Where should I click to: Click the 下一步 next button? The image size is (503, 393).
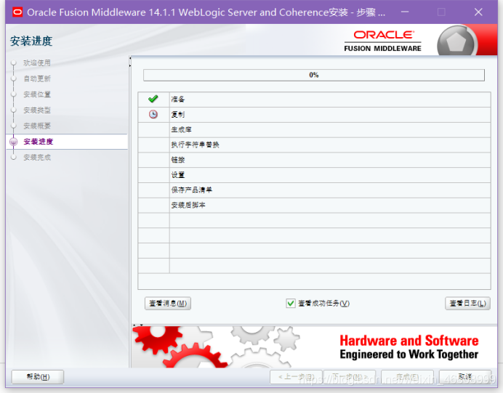point(350,376)
